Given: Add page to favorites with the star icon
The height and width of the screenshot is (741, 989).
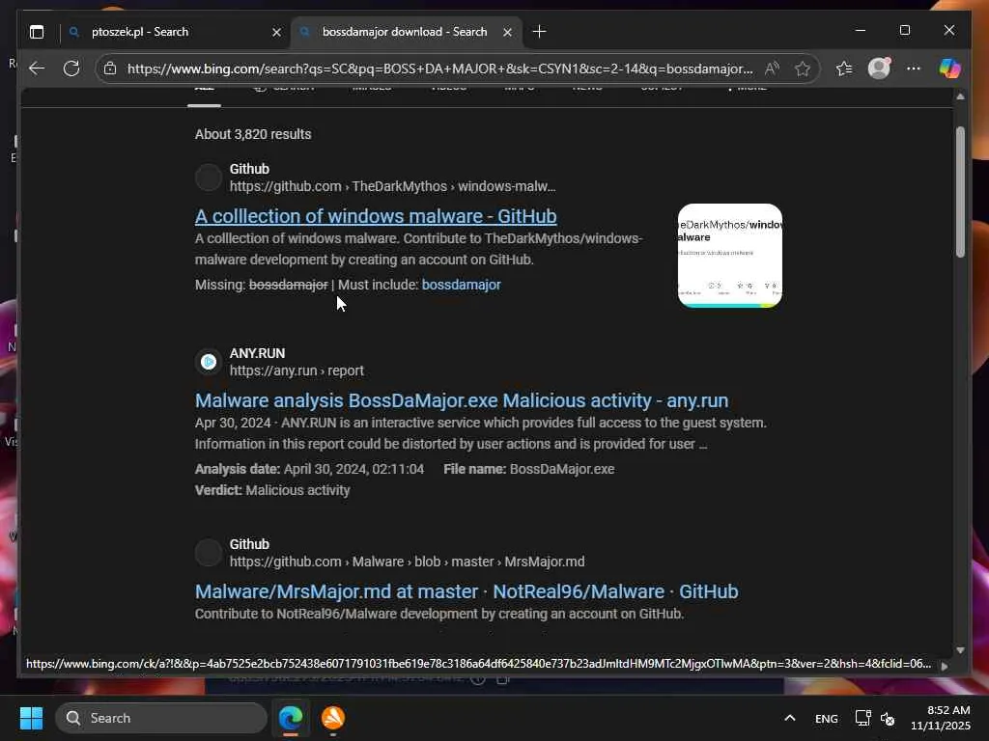Looking at the screenshot, I should (803, 69).
